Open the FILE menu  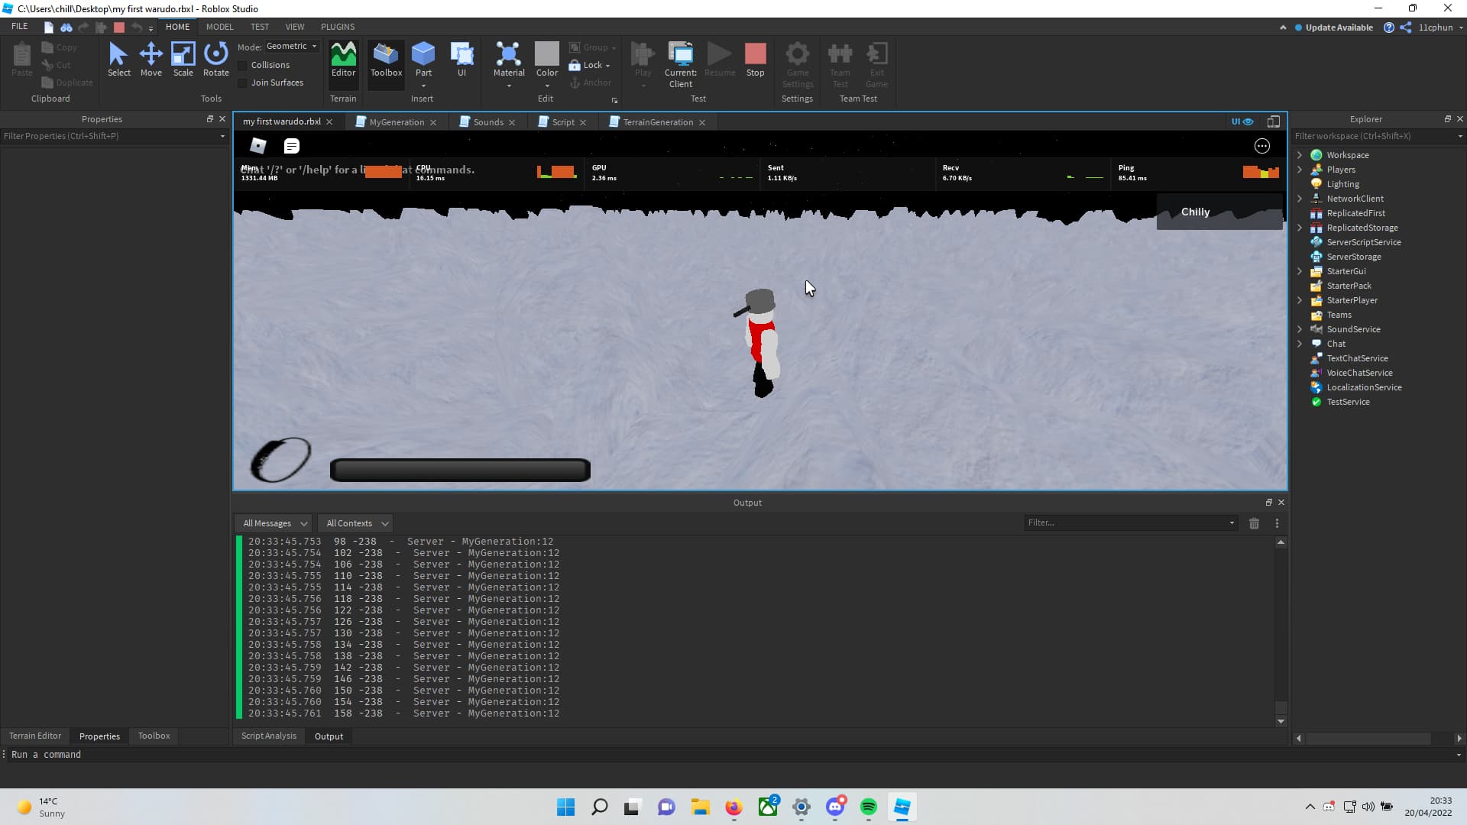pyautogui.click(x=20, y=27)
